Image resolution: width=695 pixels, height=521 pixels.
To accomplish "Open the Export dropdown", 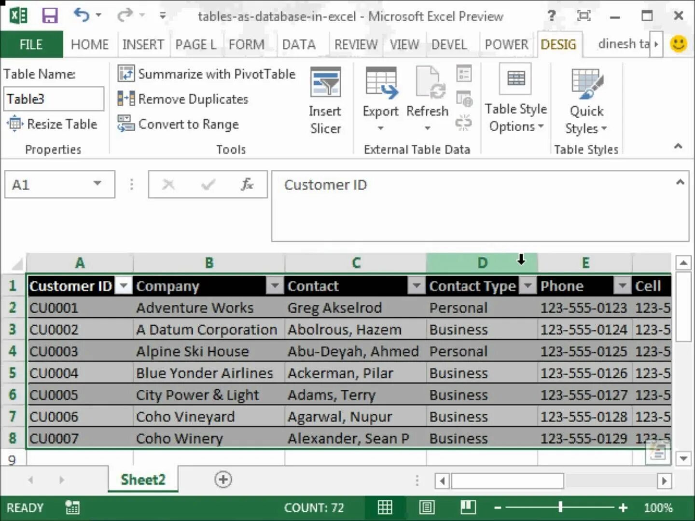I will [x=380, y=128].
